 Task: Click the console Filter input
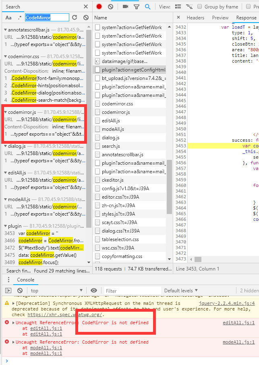[x=133, y=291]
